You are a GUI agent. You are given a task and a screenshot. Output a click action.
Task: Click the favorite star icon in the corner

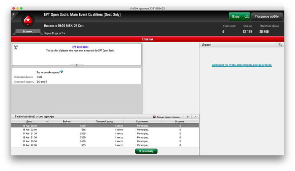click(x=13, y=14)
